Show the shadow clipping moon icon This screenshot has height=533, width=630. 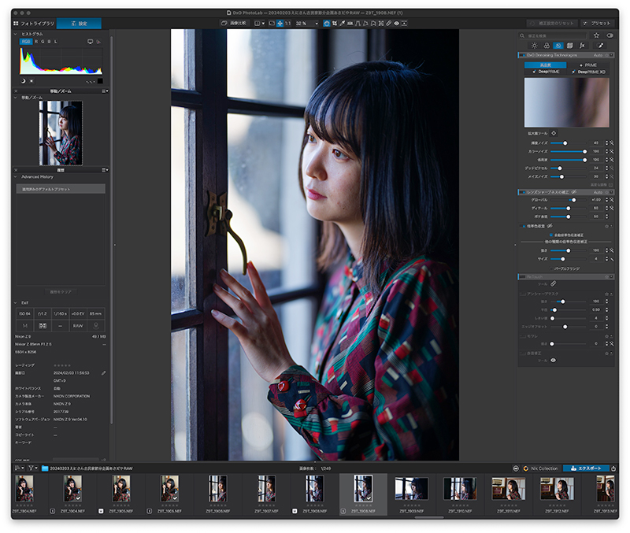pyautogui.click(x=23, y=80)
